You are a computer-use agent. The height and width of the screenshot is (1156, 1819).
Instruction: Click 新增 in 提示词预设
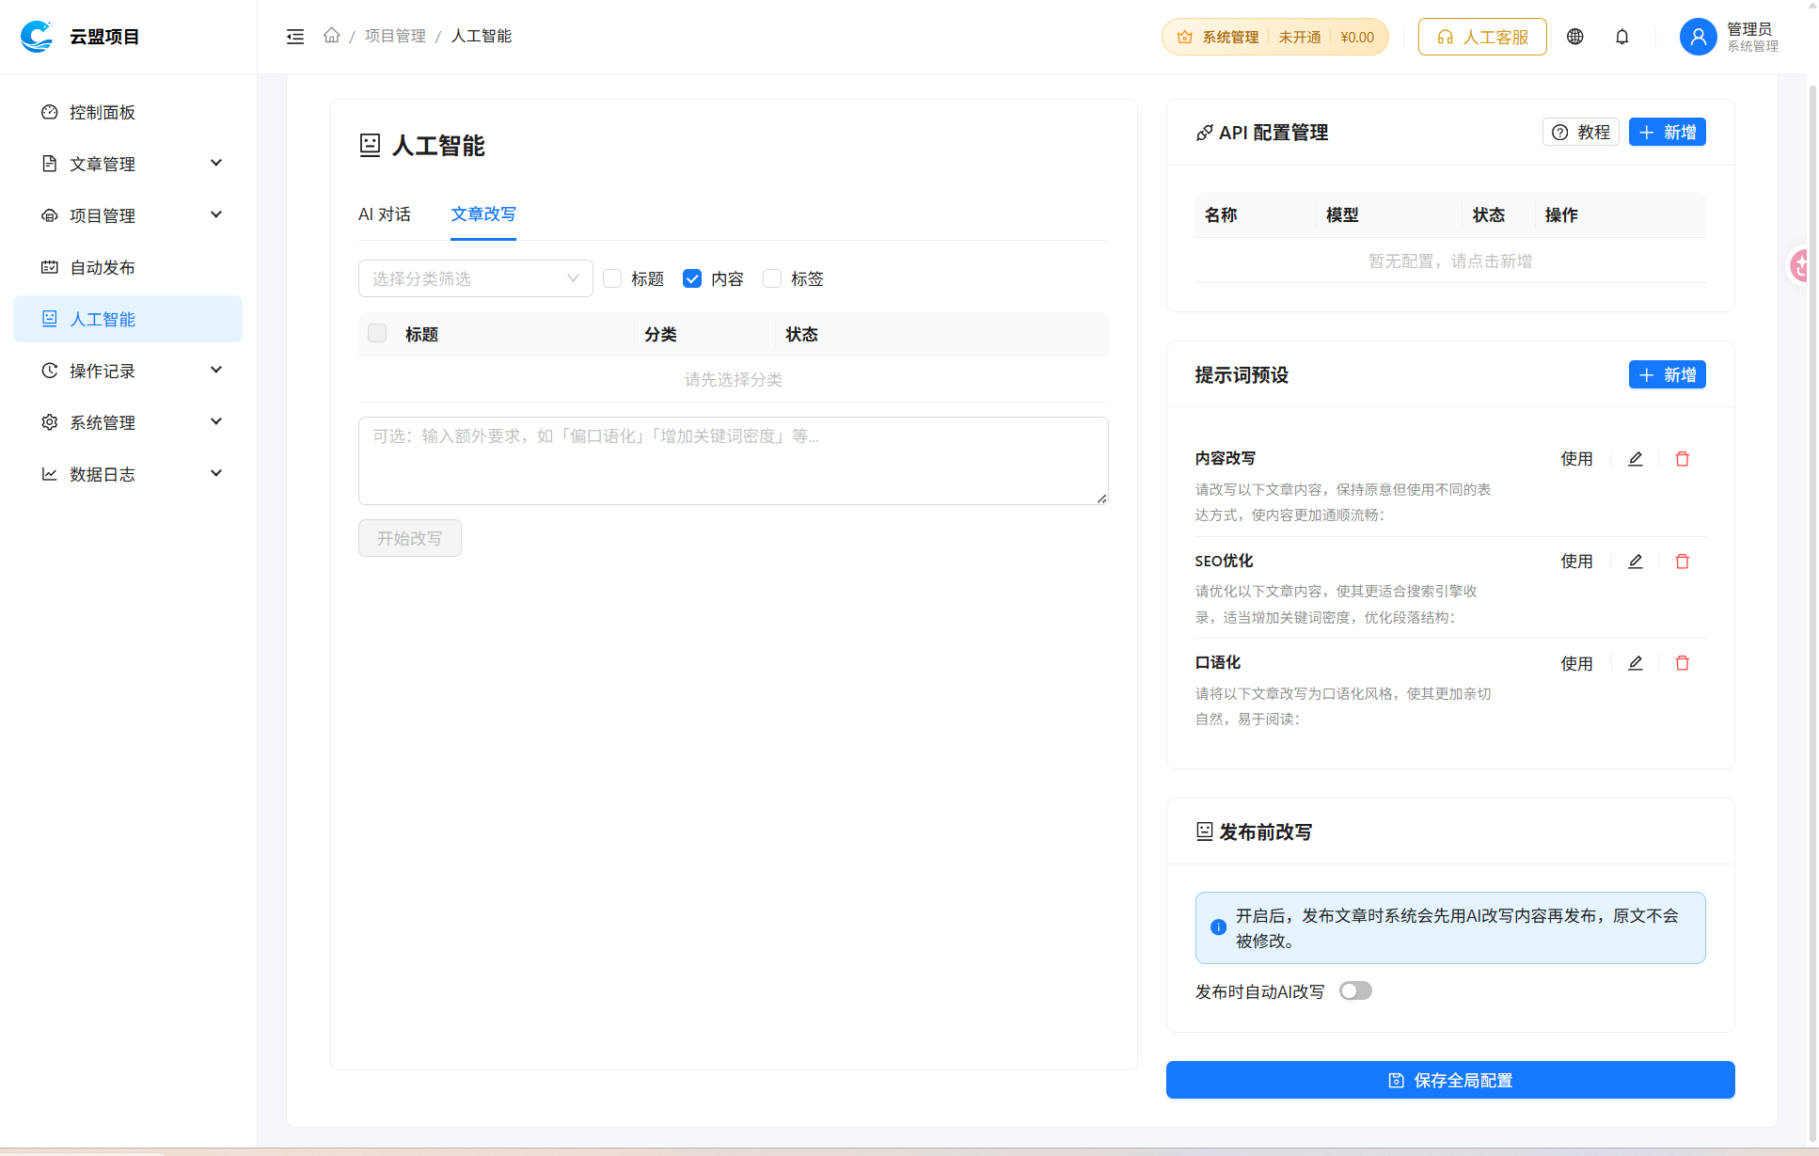(x=1668, y=374)
